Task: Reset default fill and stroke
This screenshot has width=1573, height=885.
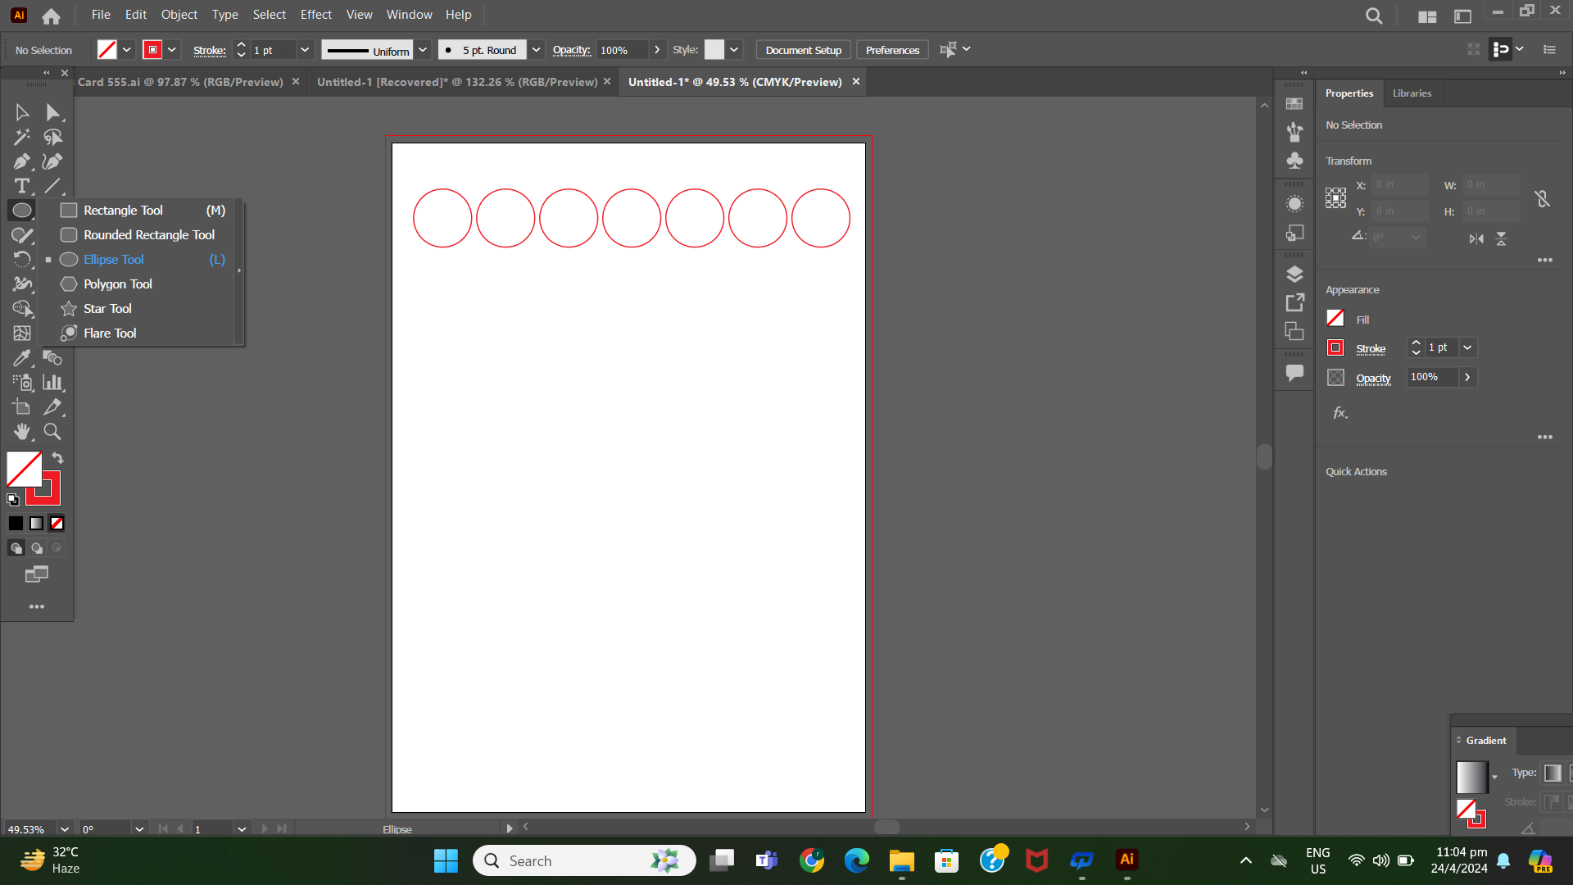Action: (13, 500)
